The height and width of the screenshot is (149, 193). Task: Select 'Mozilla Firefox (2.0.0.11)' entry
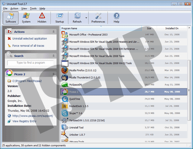83,70
